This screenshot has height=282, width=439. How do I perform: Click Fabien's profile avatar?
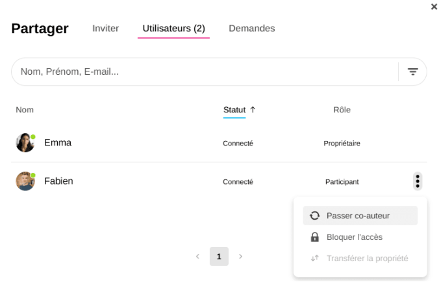coord(25,181)
